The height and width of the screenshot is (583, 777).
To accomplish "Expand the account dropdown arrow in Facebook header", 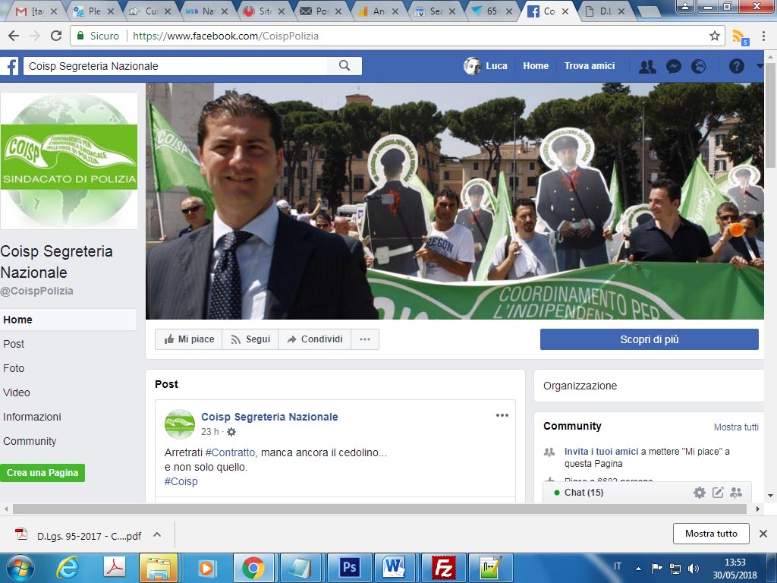I will click(760, 66).
